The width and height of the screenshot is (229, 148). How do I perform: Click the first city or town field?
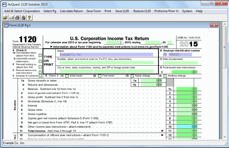(76, 71)
